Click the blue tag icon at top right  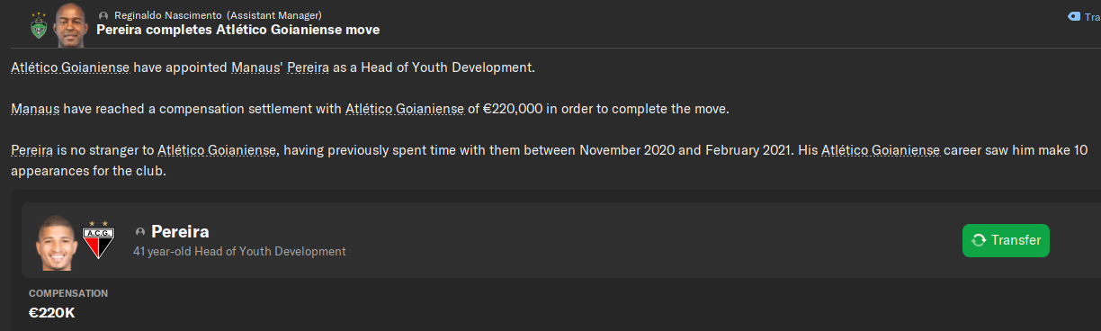(x=1072, y=16)
